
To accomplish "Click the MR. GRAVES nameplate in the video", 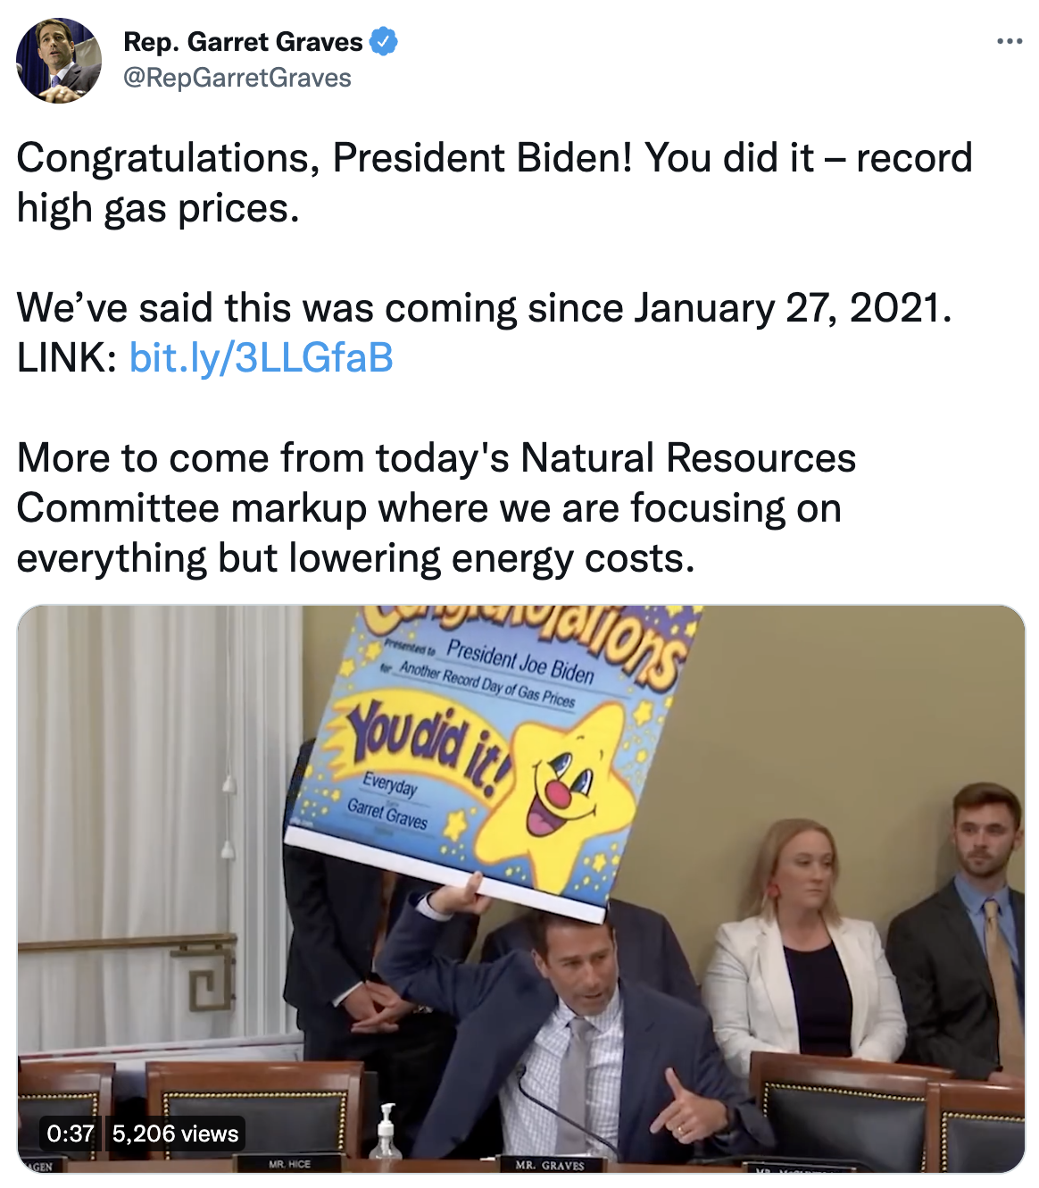I will (x=551, y=1165).
